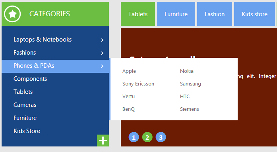Open Kids Store in the sidebar

(27, 131)
